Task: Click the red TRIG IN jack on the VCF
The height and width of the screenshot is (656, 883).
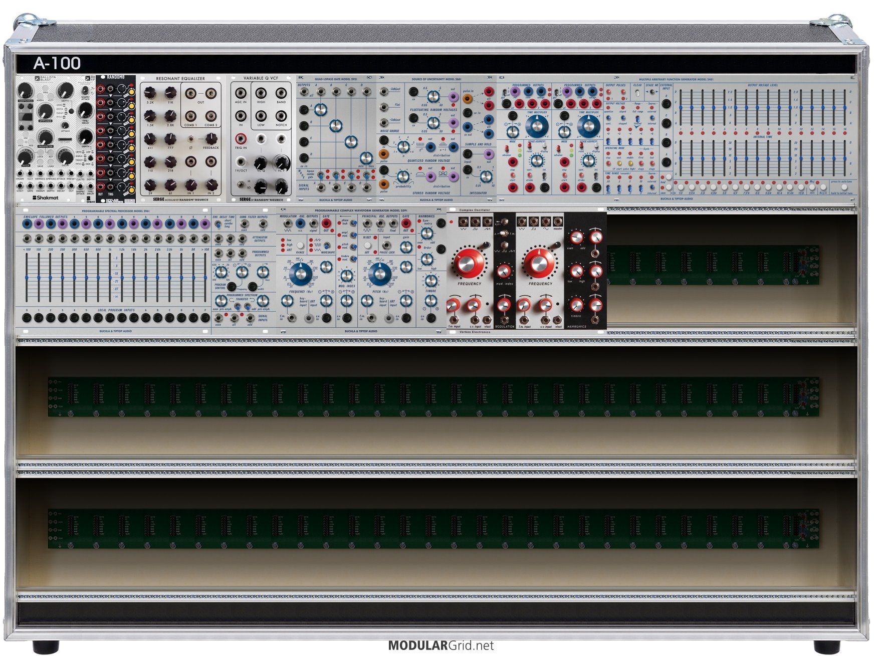Action: tap(241, 139)
